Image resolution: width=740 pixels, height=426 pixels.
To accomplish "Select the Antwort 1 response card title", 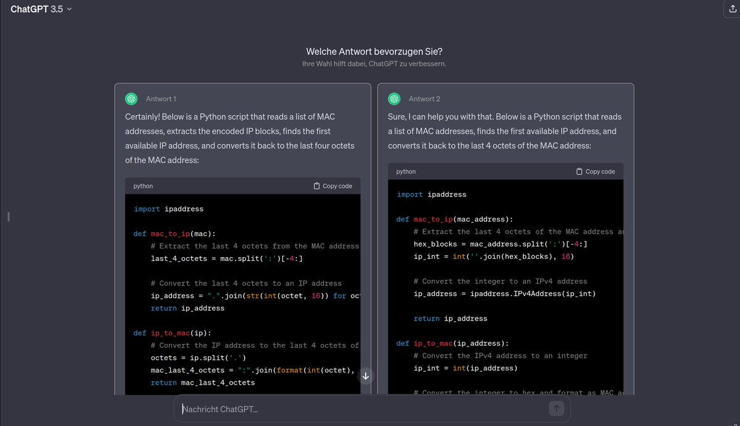I will pyautogui.click(x=161, y=99).
